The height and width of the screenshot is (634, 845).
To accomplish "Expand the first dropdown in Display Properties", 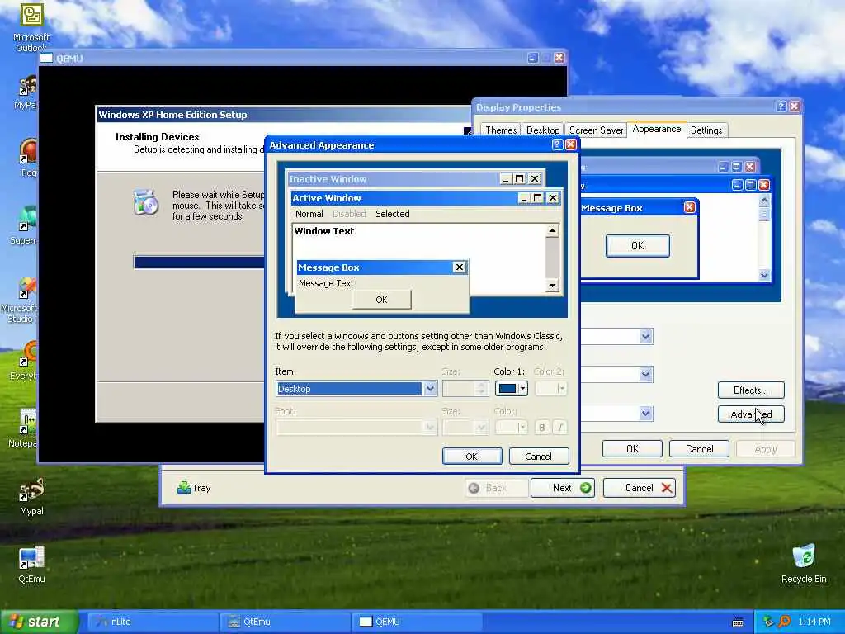I will tap(645, 337).
